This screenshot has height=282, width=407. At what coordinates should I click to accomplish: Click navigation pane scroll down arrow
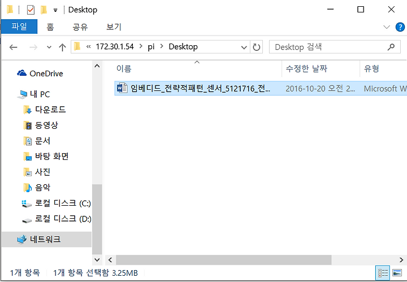(97, 259)
